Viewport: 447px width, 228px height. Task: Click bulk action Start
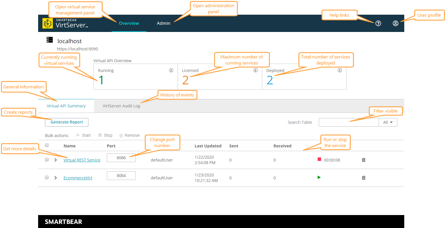tap(83, 135)
